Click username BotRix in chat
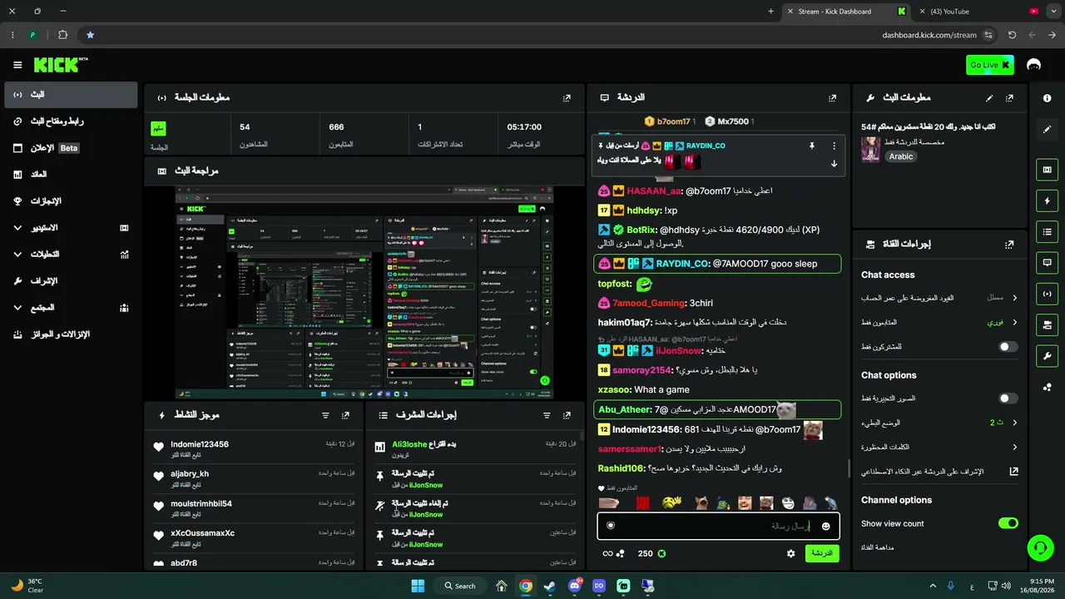Screen dimensions: 1065x599 tap(640, 230)
